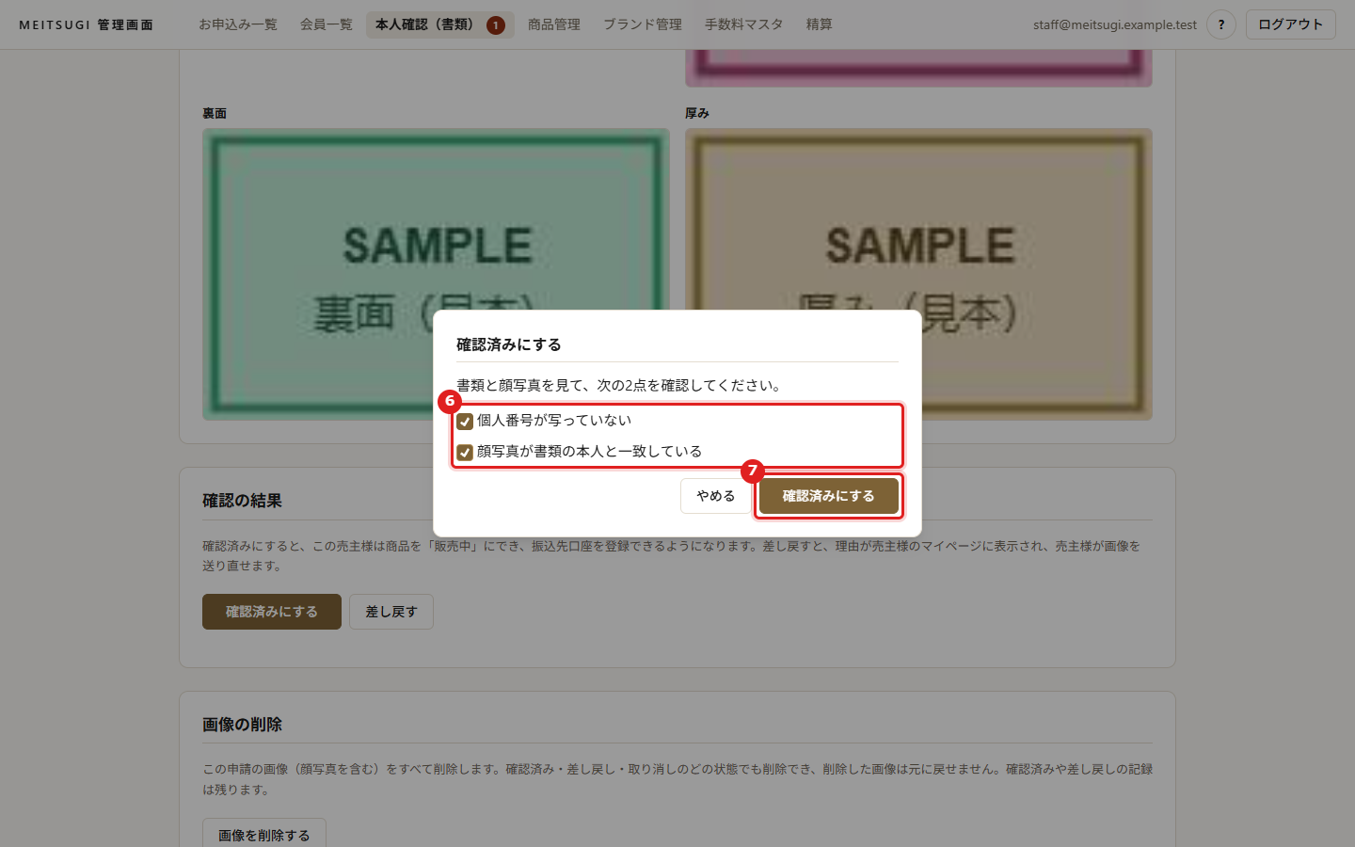Log out with ログアウト button

tap(1291, 24)
